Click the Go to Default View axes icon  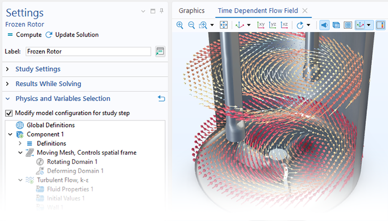point(239,25)
